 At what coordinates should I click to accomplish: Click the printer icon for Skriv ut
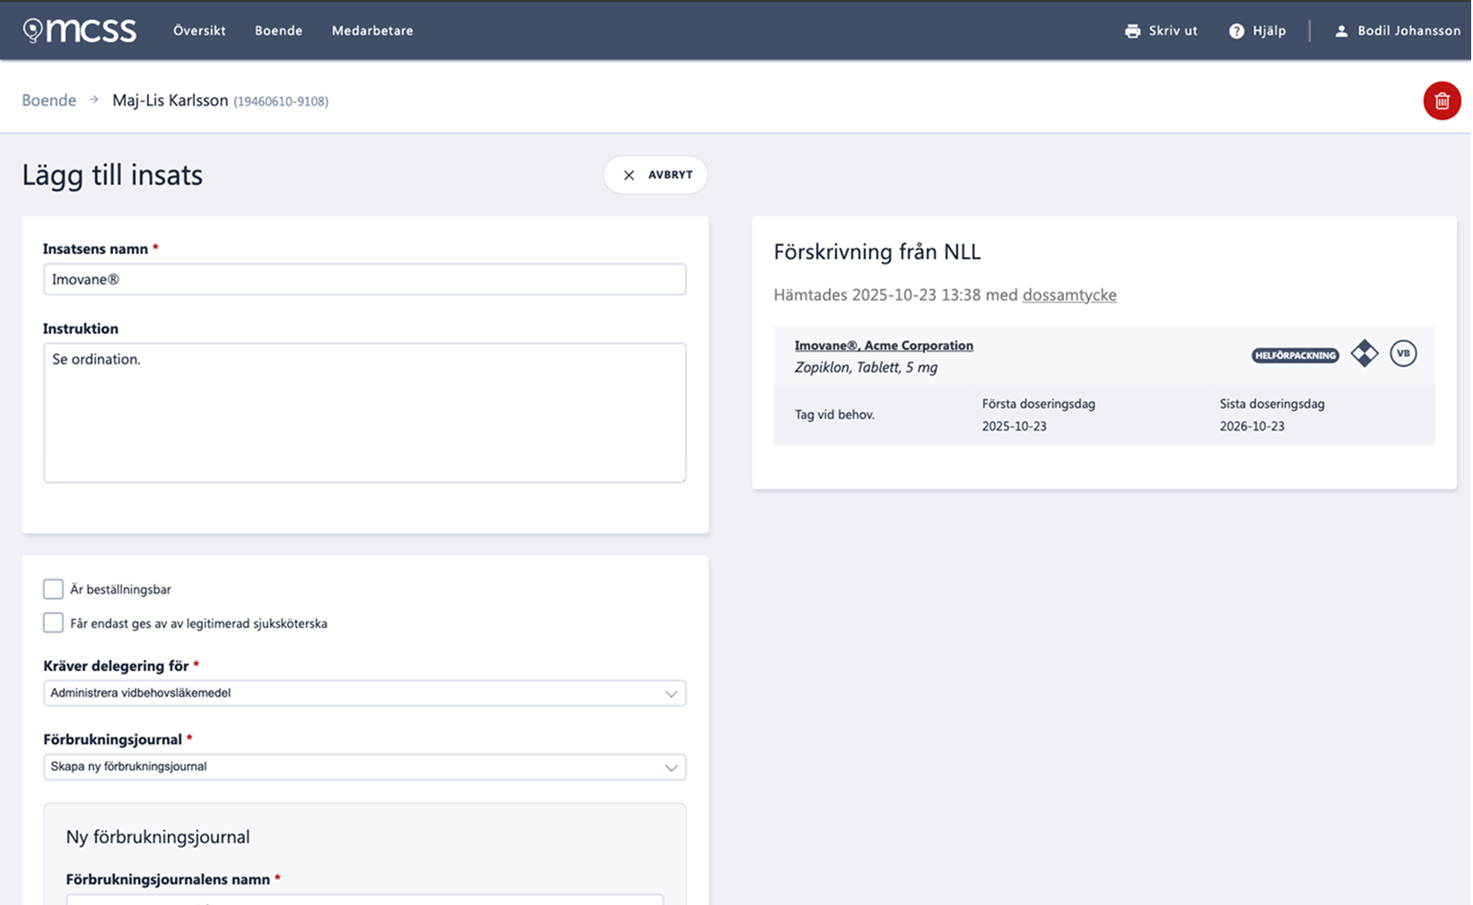click(x=1132, y=31)
